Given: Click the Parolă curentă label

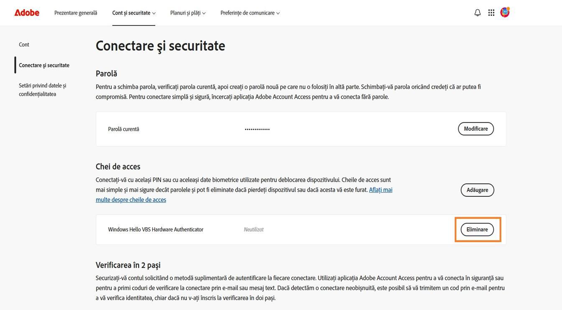Looking at the screenshot, I should click(123, 129).
